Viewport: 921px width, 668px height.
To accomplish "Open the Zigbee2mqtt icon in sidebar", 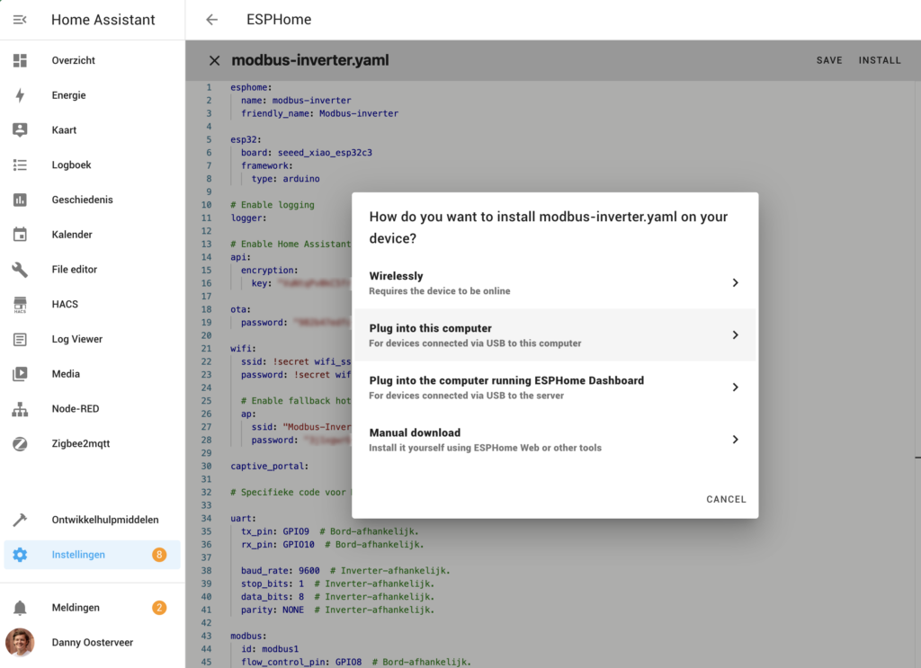I will (x=20, y=444).
